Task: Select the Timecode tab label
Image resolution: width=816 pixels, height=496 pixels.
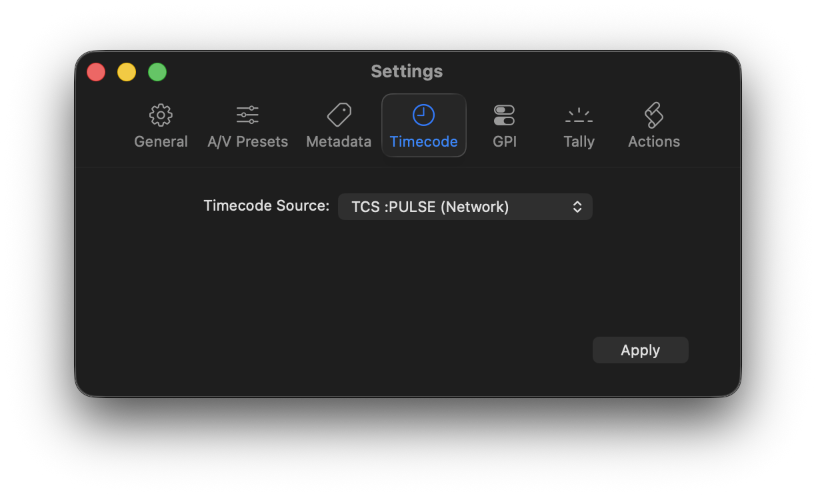Action: 423,141
